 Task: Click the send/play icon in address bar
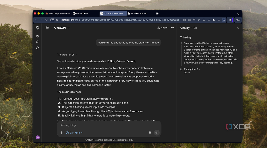[199, 20]
